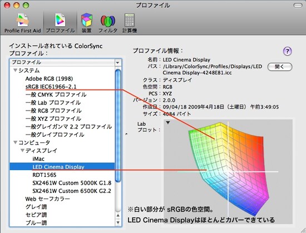This screenshot has height=233, width=306.
Task: Select 一般 XYZ プロファイル
Action: [x=53, y=118]
